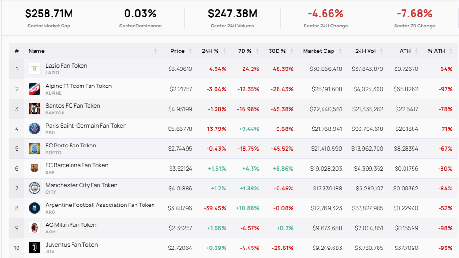The image size is (459, 258).
Task: Sort by 24H % column arrows
Action: coord(225,51)
